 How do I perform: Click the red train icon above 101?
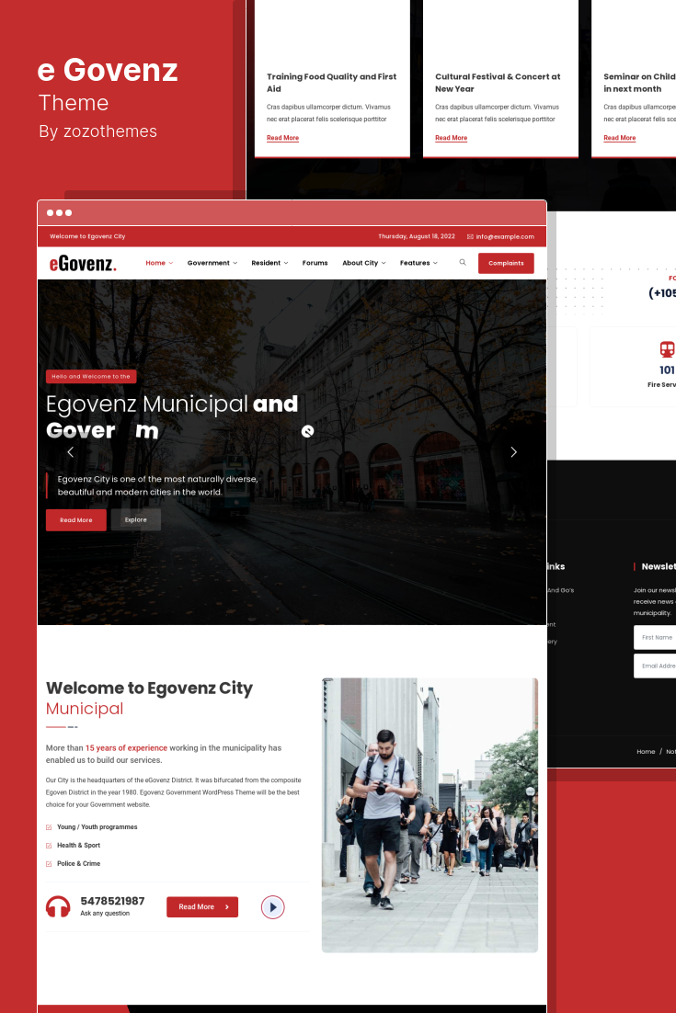(667, 349)
